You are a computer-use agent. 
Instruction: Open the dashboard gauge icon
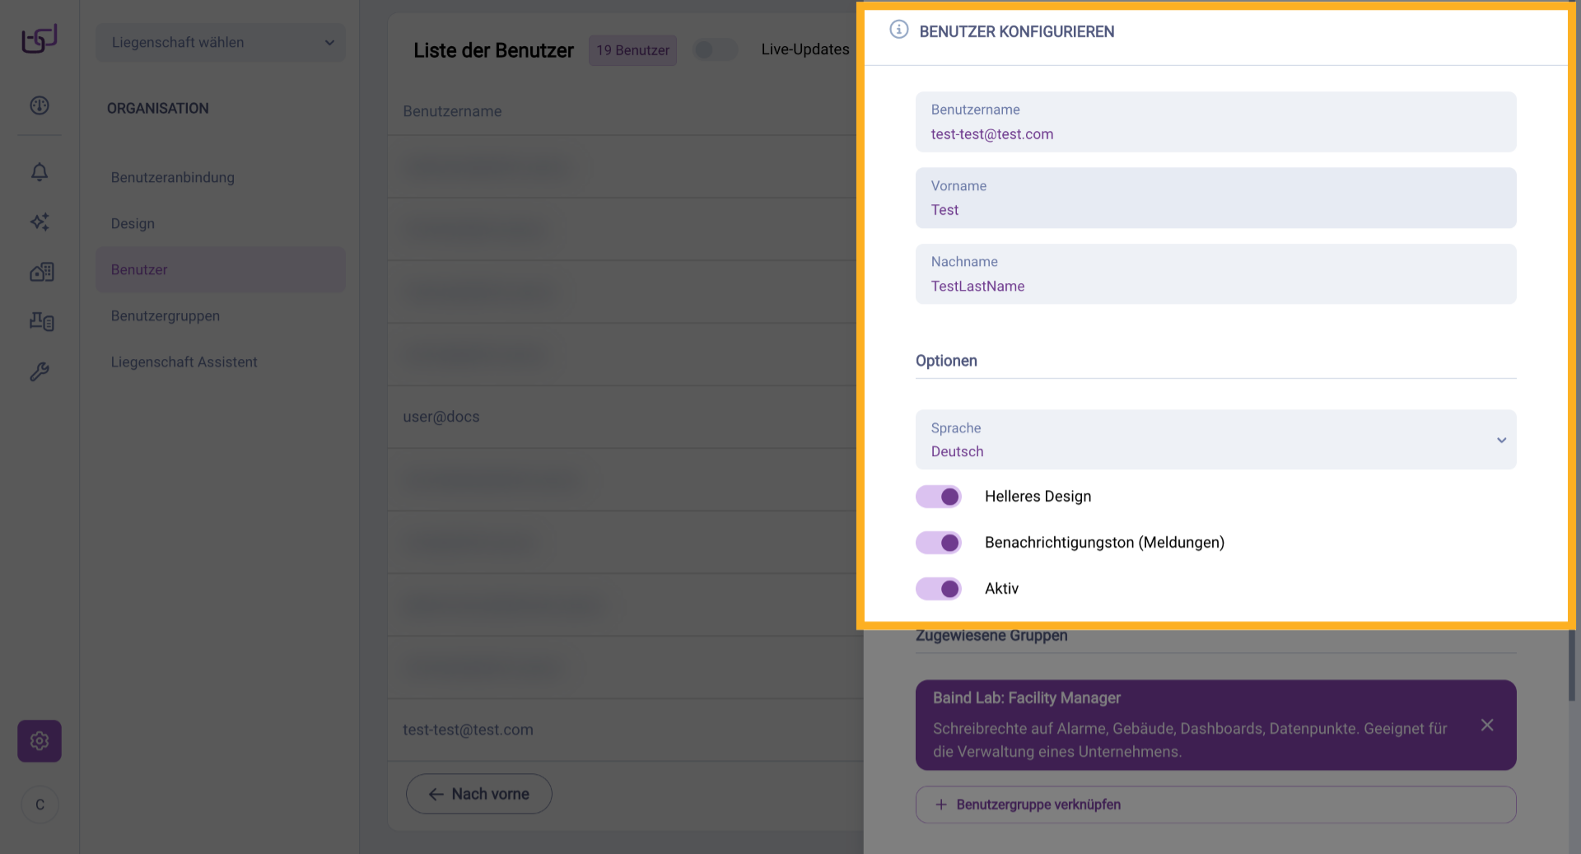[40, 105]
